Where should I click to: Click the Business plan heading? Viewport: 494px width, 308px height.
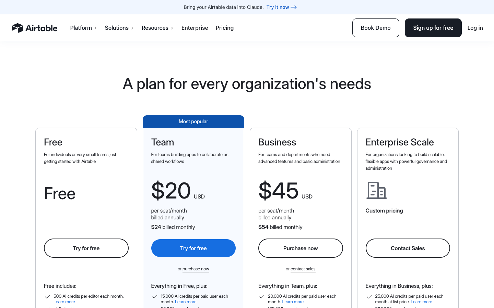[277, 142]
